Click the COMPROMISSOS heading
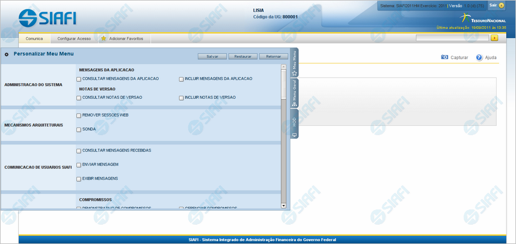Viewport: 516px width, 244px height. 96,200
